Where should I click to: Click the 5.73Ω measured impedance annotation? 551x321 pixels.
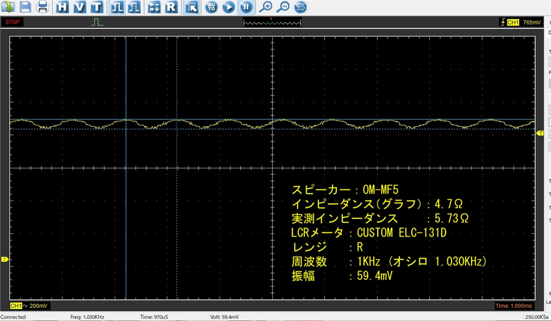(x=451, y=218)
